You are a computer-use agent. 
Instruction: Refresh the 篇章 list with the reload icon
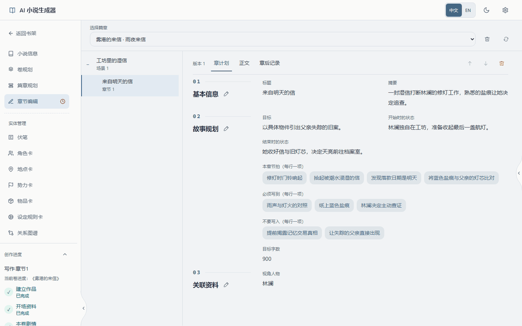pos(506,39)
